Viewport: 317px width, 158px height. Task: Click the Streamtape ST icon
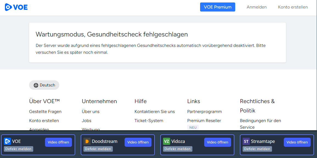click(x=246, y=141)
